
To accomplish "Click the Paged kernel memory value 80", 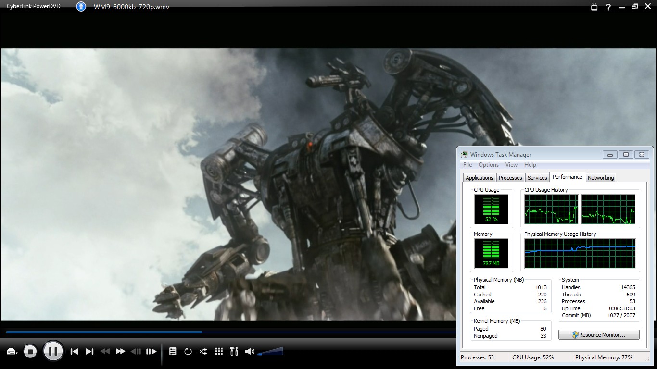I will tap(543, 329).
